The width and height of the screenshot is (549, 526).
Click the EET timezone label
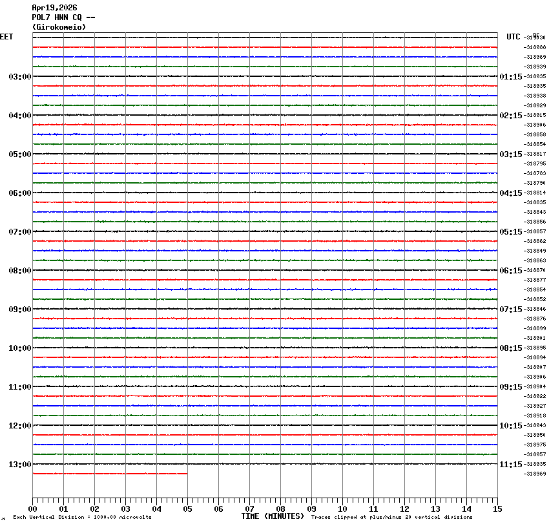(6, 37)
